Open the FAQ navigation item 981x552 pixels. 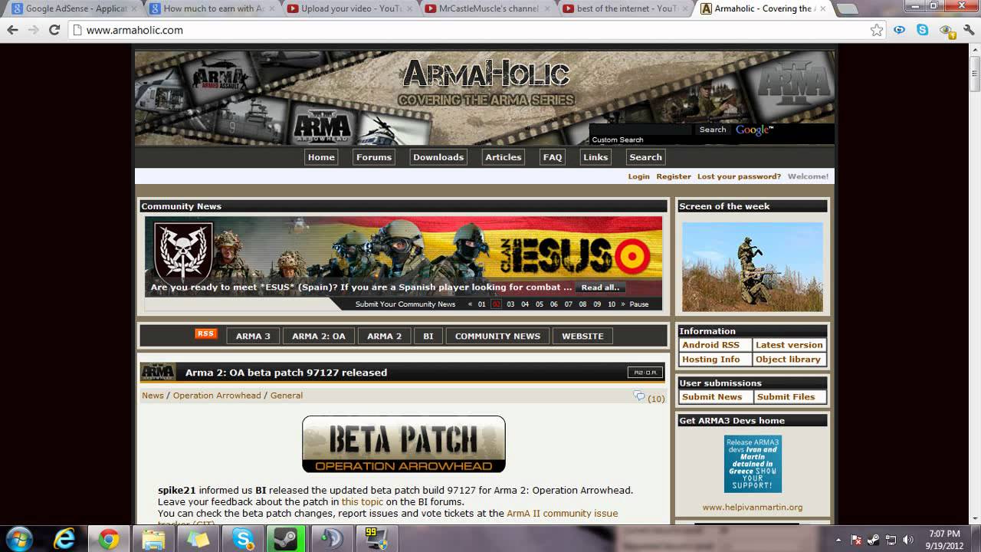(x=553, y=157)
